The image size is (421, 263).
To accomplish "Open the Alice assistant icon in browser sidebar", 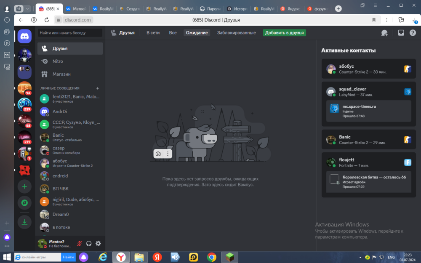I will (x=7, y=237).
